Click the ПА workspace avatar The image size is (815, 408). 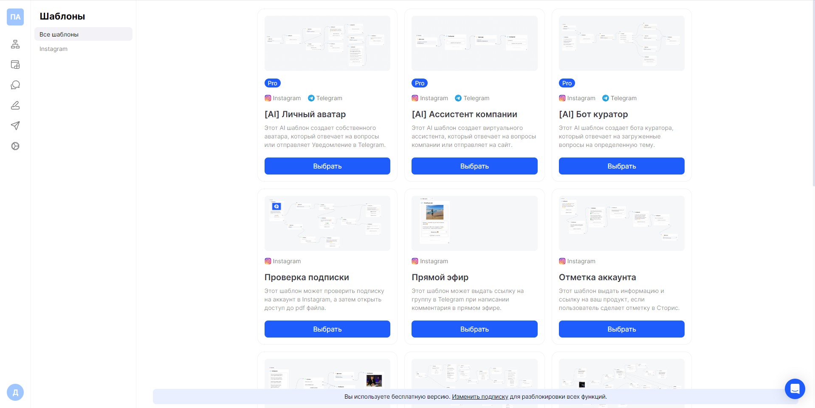pyautogui.click(x=15, y=17)
